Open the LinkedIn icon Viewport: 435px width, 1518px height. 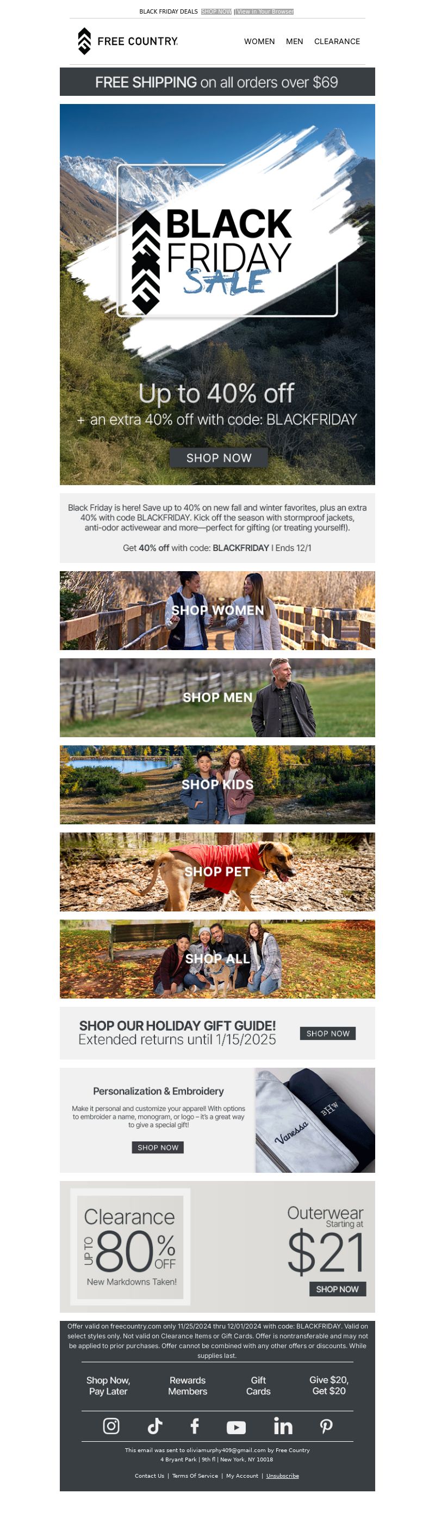point(283,1425)
